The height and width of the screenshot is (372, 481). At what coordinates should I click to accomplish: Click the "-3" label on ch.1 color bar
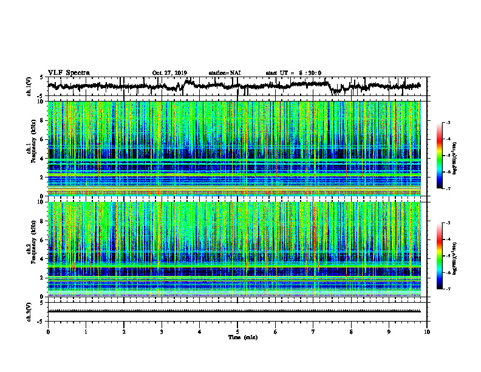pyautogui.click(x=448, y=122)
